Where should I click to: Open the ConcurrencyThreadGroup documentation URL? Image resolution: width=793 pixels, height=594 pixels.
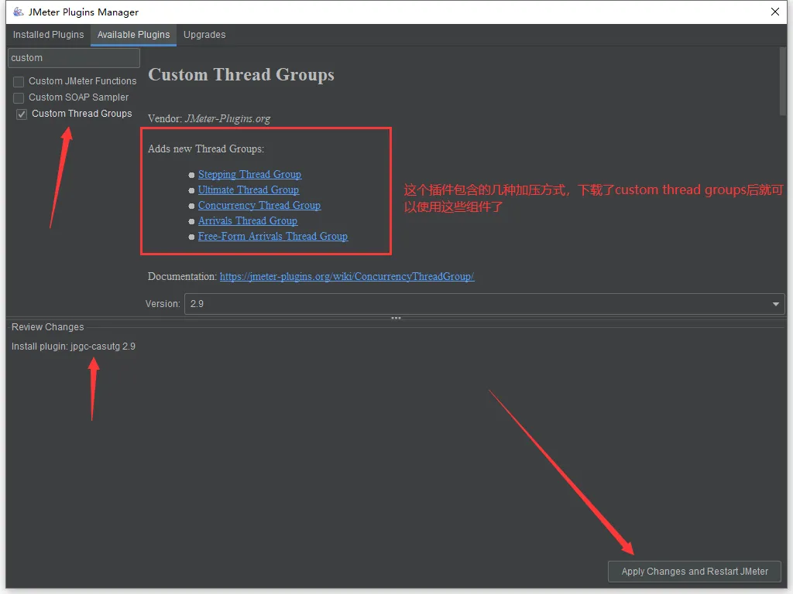(x=346, y=276)
